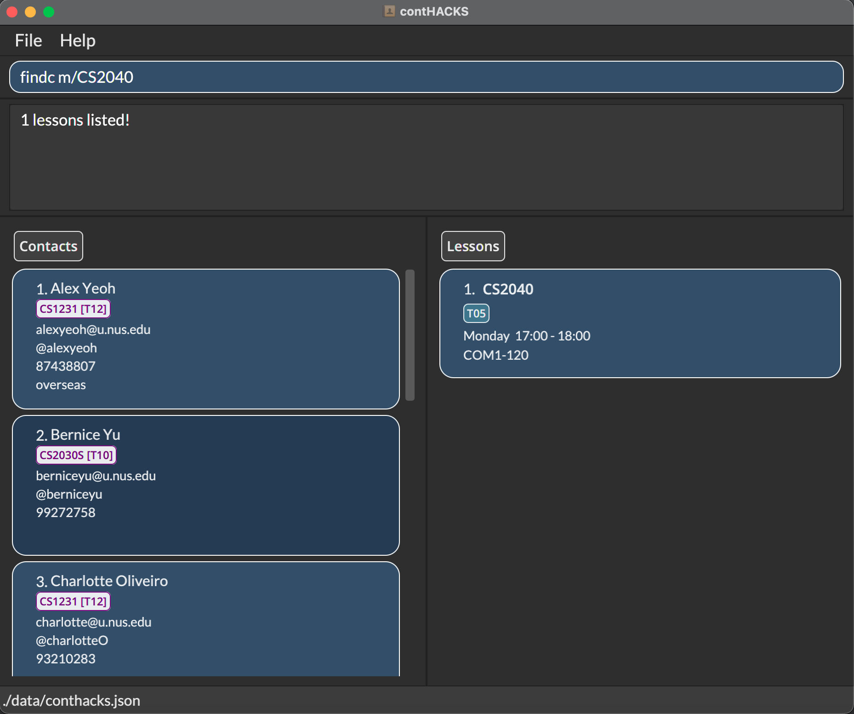Viewport: 854px width, 714px height.
Task: Click alexyeoh@u.nus.edu email address
Action: point(93,329)
